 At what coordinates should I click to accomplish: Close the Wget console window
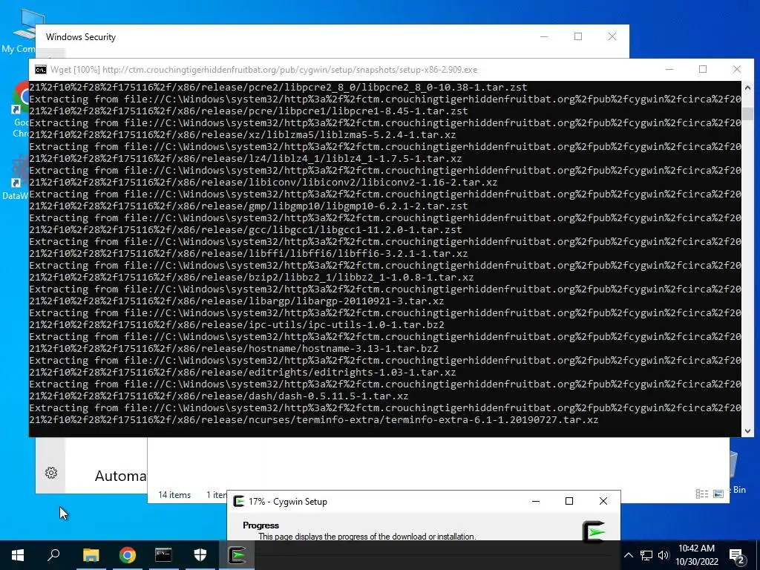click(737, 69)
